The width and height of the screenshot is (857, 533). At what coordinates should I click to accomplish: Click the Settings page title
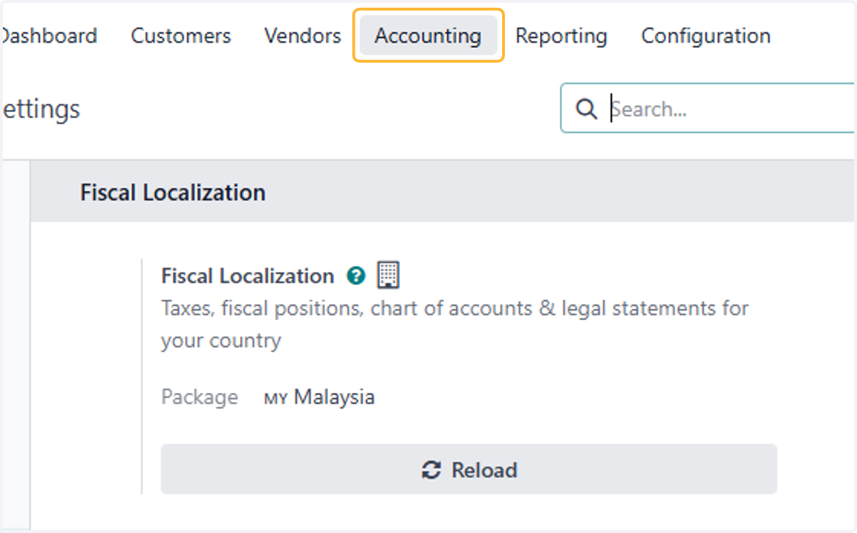(41, 109)
